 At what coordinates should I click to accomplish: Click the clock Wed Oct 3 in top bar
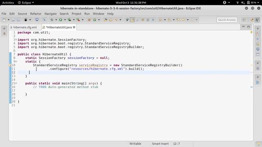[131, 3]
